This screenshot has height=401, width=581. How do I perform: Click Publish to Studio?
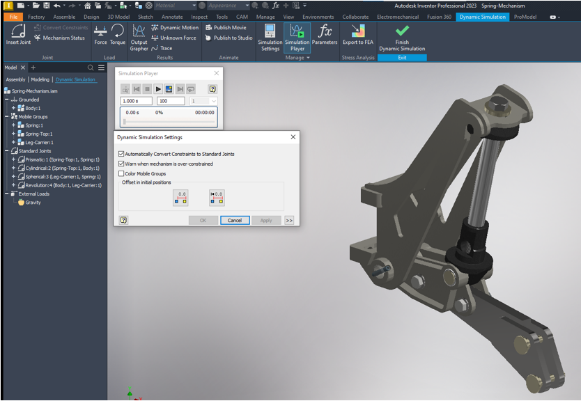[228, 38]
